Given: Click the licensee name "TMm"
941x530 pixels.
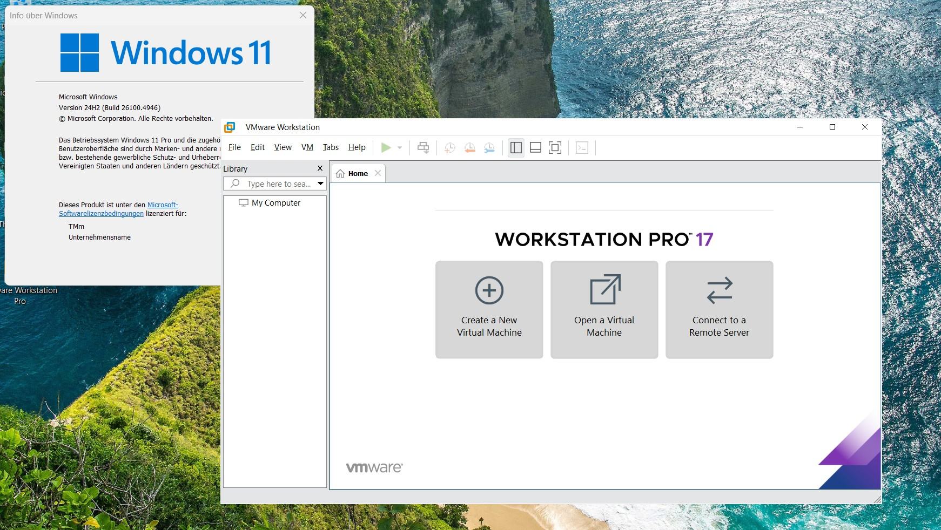Looking at the screenshot, I should (x=76, y=227).
